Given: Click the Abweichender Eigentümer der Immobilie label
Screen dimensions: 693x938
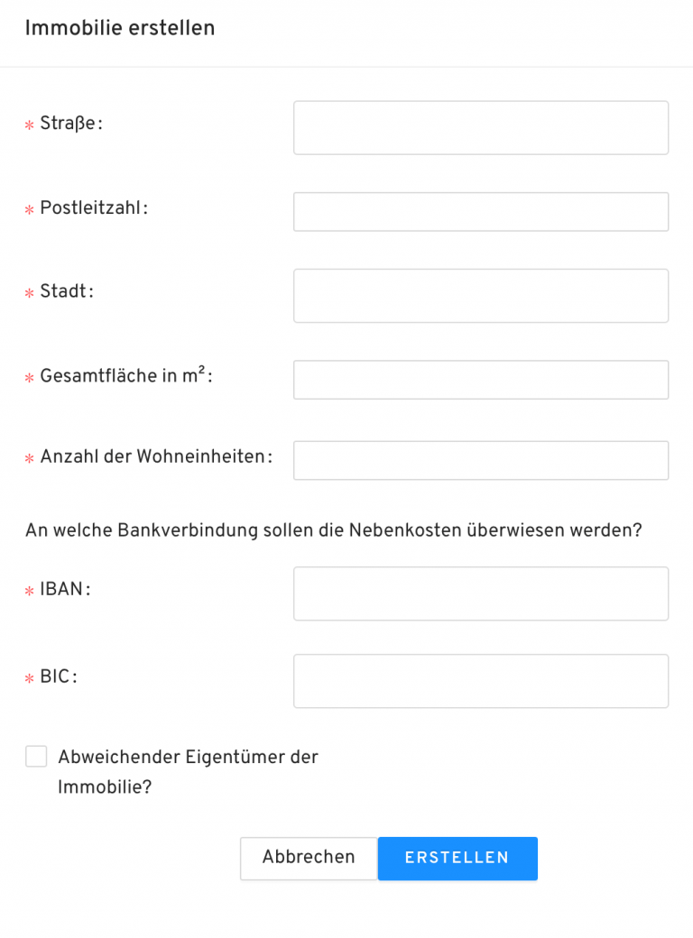Looking at the screenshot, I should [188, 771].
